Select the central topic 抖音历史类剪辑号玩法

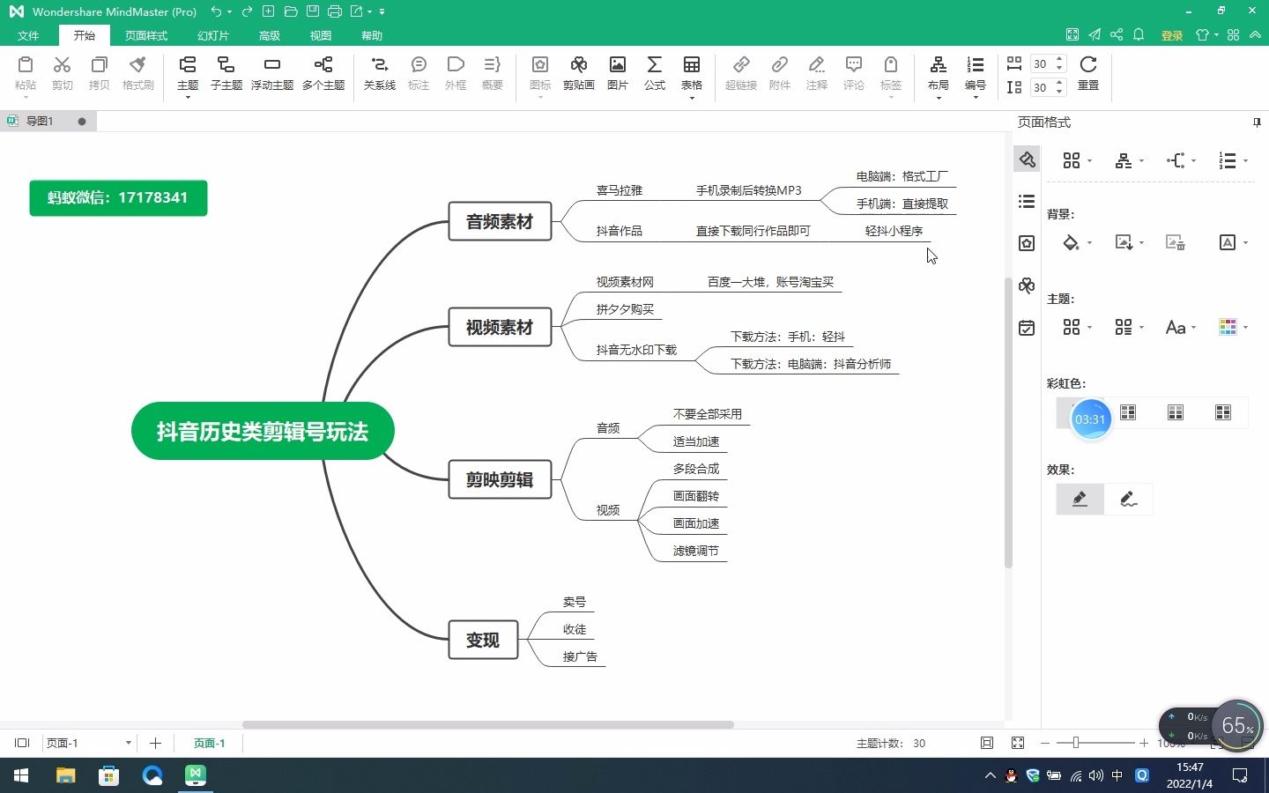click(263, 431)
